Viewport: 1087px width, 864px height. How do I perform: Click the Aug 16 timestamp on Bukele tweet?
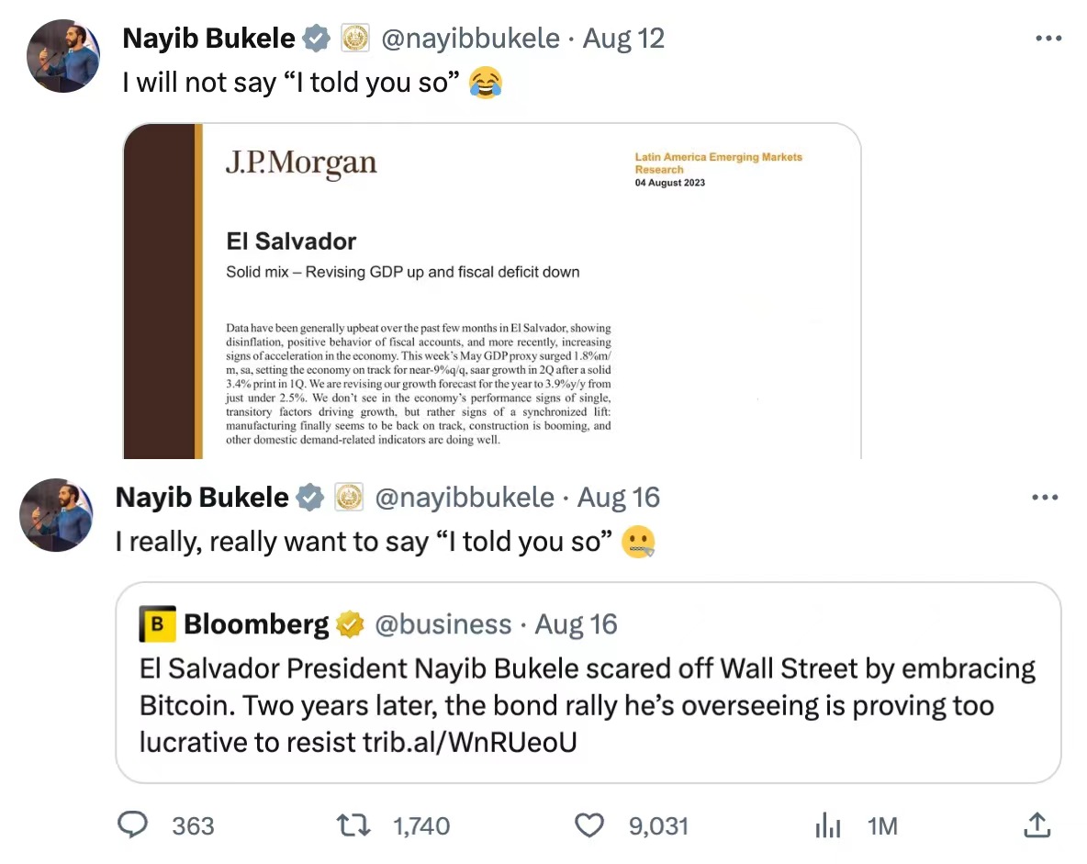pos(619,498)
